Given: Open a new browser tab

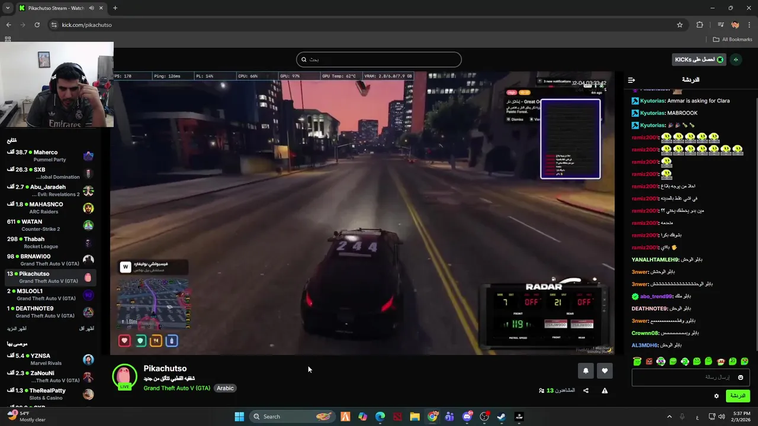Looking at the screenshot, I should (x=115, y=8).
